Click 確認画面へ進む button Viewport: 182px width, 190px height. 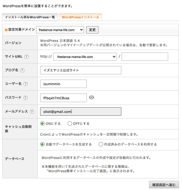point(164,185)
